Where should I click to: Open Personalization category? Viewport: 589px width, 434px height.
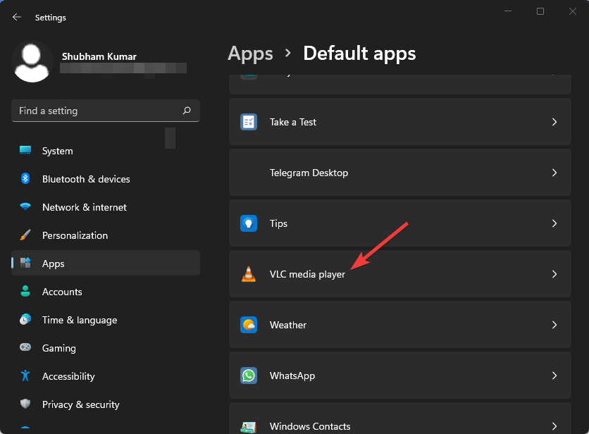(x=106, y=235)
